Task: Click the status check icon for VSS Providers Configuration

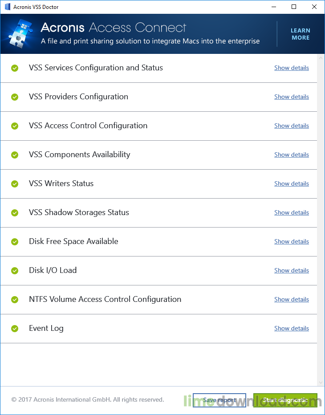Action: [15, 97]
